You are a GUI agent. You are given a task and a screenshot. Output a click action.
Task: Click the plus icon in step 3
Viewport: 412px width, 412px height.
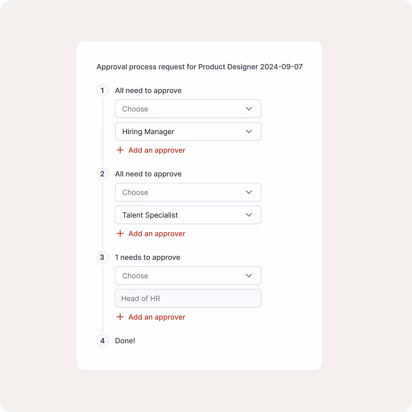pos(120,317)
